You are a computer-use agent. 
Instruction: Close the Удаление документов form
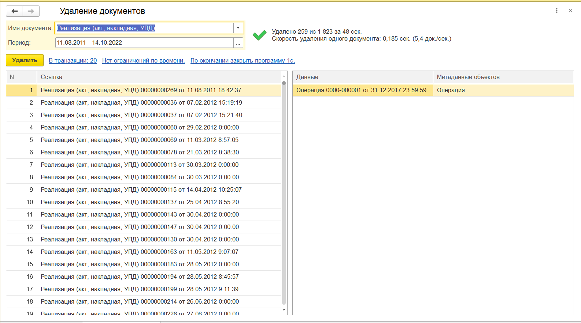coord(570,11)
